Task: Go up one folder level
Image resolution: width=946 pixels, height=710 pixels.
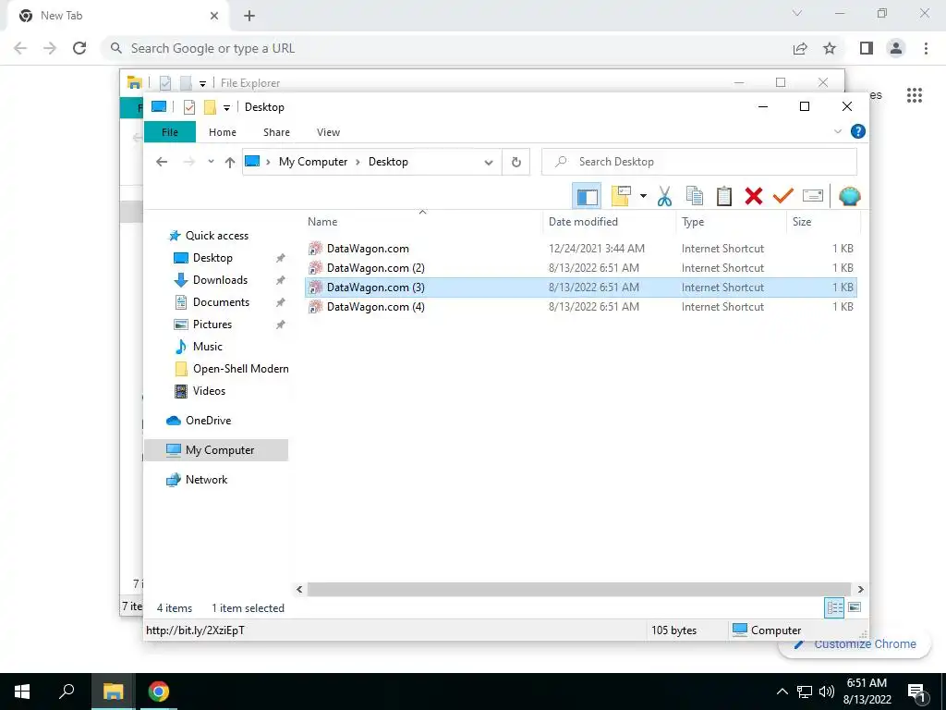Action: [229, 162]
